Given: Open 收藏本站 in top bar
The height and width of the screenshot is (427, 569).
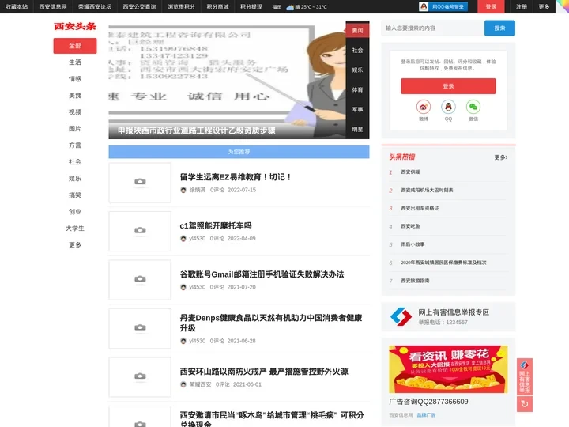Looking at the screenshot, I should pos(17,7).
